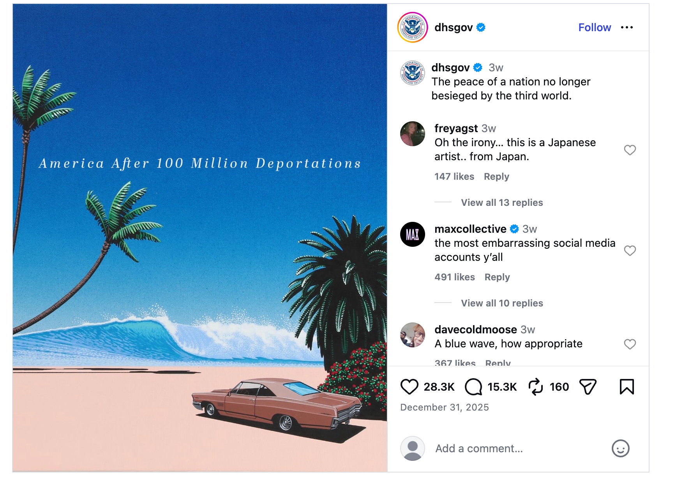Open the emoji picker smiley icon
699x485 pixels.
tap(620, 448)
